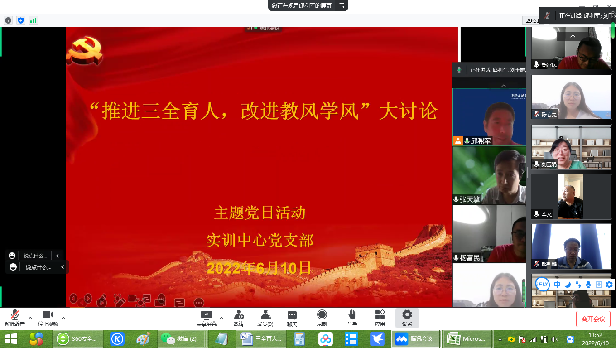Open 微信 (2) in the taskbar

(180, 339)
